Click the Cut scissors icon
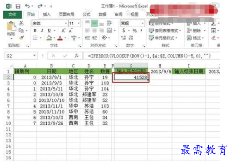This screenshot has height=163, width=231. (21, 23)
